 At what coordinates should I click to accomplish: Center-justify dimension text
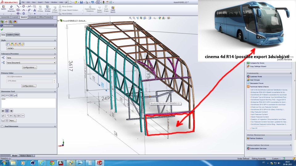[x=7, y=111]
